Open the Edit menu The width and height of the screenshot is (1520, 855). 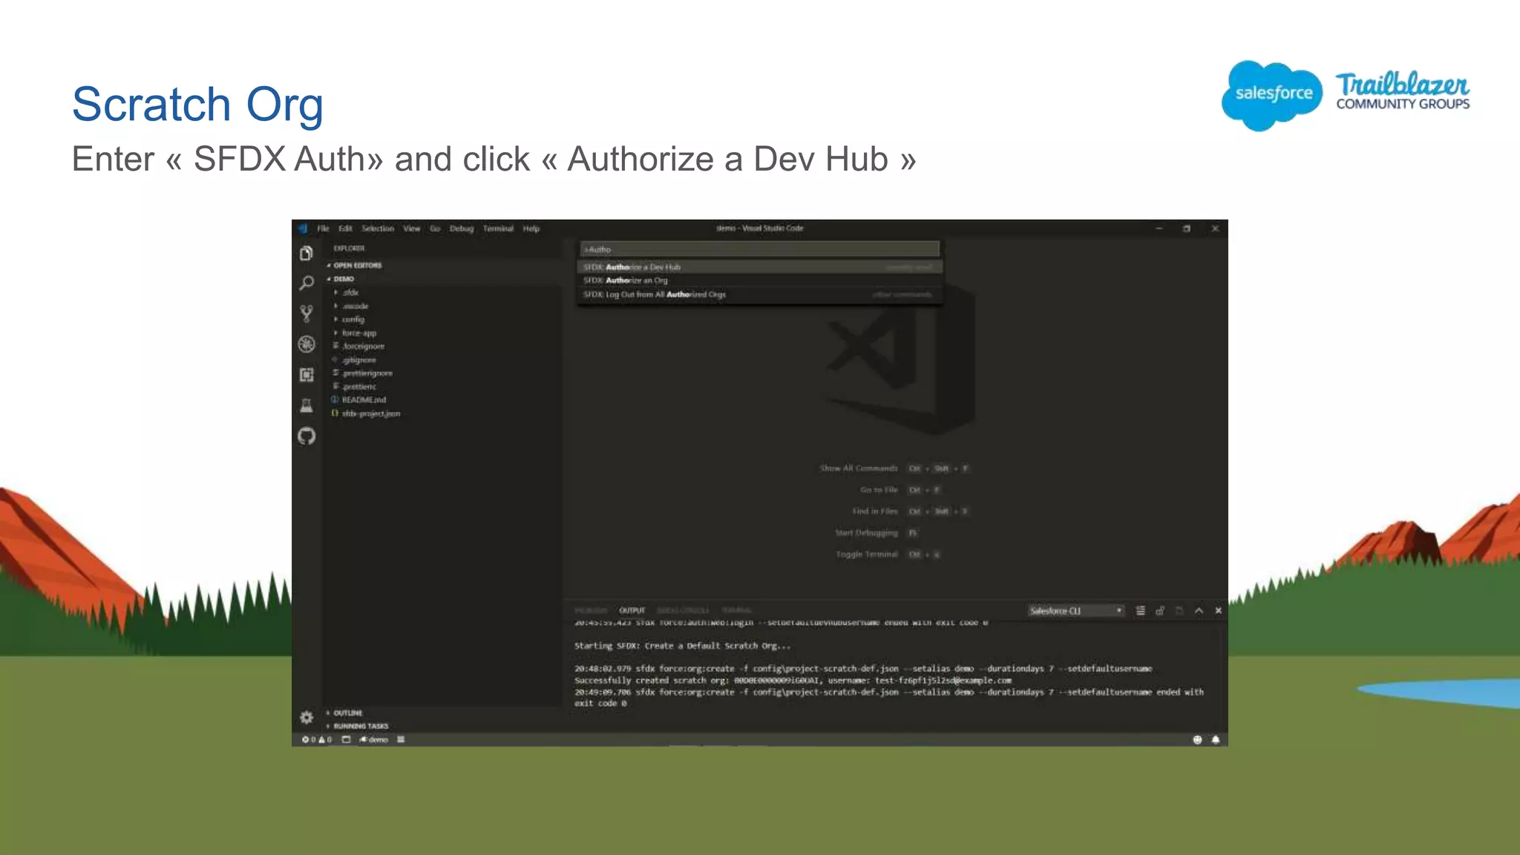click(x=346, y=229)
